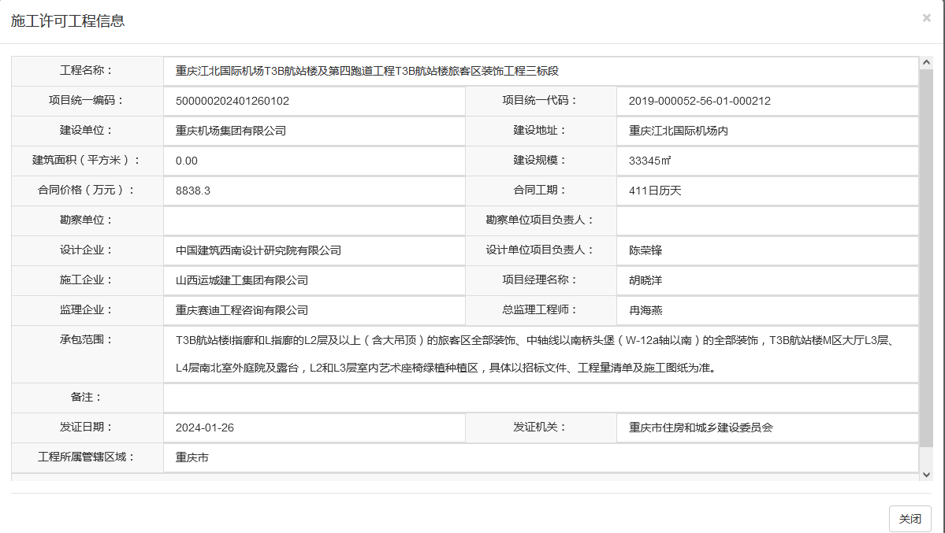Click chief supervisor 冉海燕

(x=646, y=310)
